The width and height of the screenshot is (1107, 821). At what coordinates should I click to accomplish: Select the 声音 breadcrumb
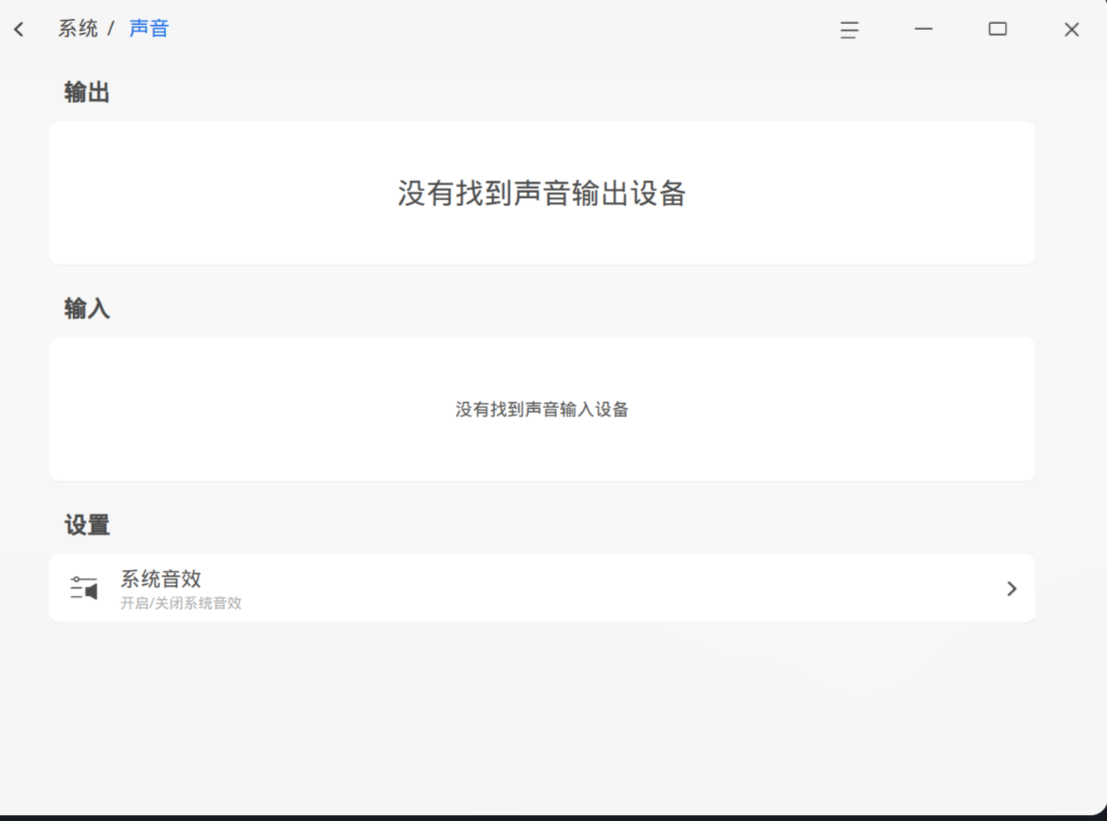coord(149,29)
